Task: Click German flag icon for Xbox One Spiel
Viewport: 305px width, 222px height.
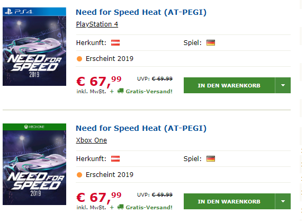Action: click(x=211, y=158)
